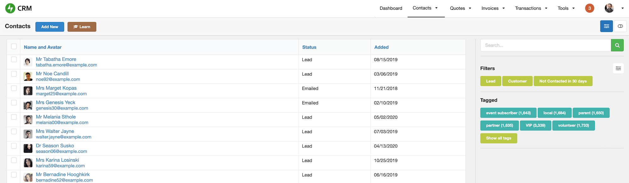Check the box for Genesis Yeck

[x=14, y=103]
